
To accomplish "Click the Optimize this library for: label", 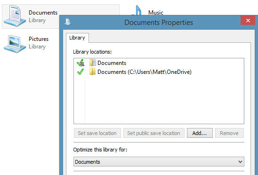I will point(100,150).
